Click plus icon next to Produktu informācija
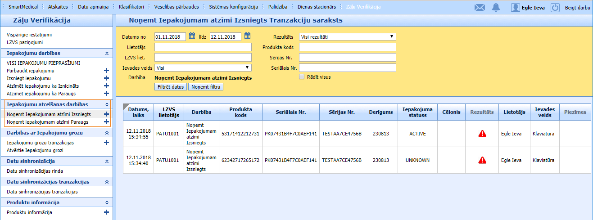The image size is (593, 220). [106, 212]
